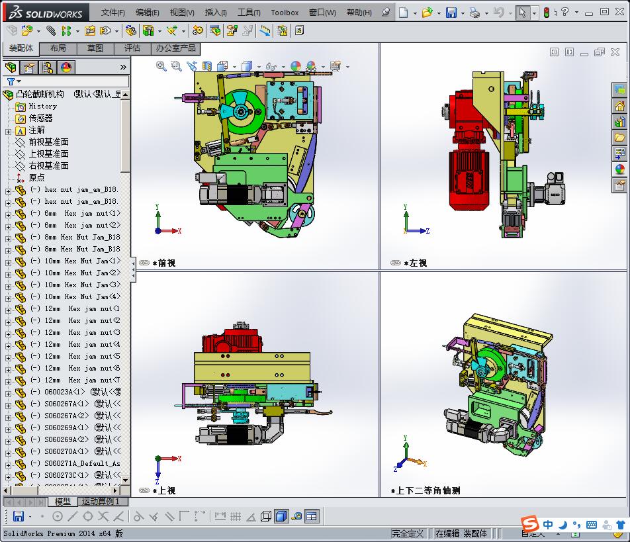Click the Insert Components toolbar icon

pyautogui.click(x=27, y=30)
